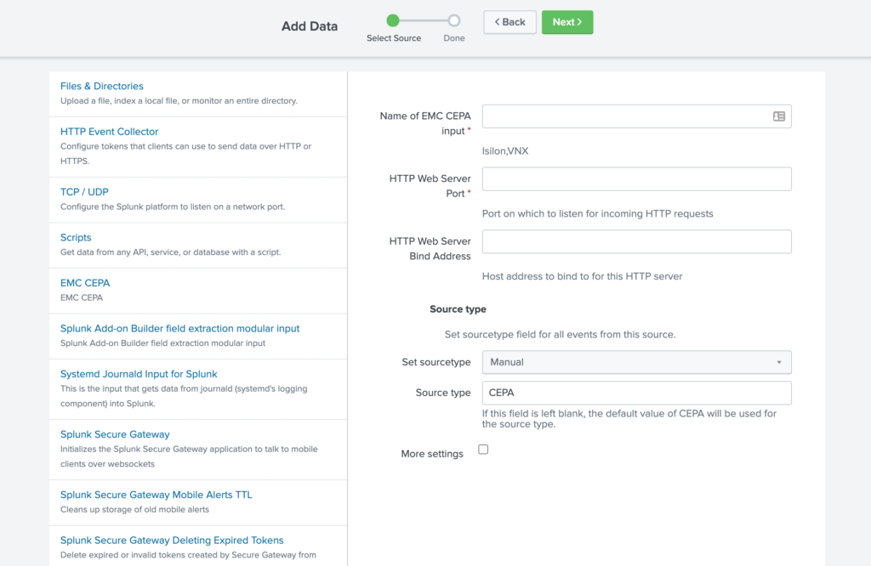Image resolution: width=871 pixels, height=566 pixels.
Task: Click 'Host address to bind to' help text
Action: (x=582, y=276)
